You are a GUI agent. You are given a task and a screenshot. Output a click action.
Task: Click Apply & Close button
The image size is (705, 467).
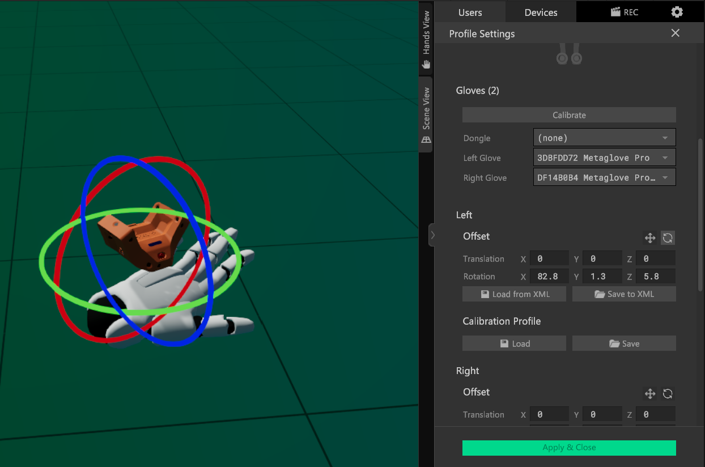pos(569,448)
